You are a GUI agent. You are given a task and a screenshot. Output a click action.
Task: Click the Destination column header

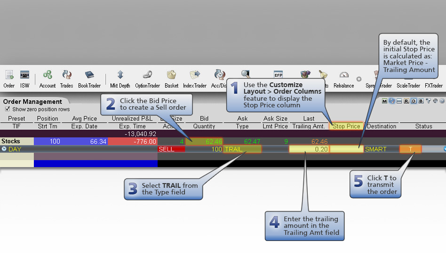point(382,126)
